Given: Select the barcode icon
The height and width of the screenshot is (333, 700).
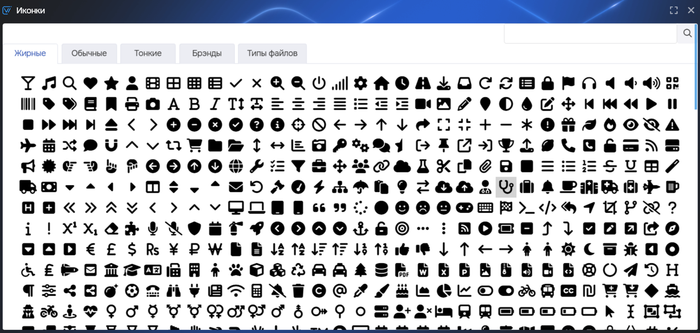Looking at the screenshot, I should (x=28, y=104).
